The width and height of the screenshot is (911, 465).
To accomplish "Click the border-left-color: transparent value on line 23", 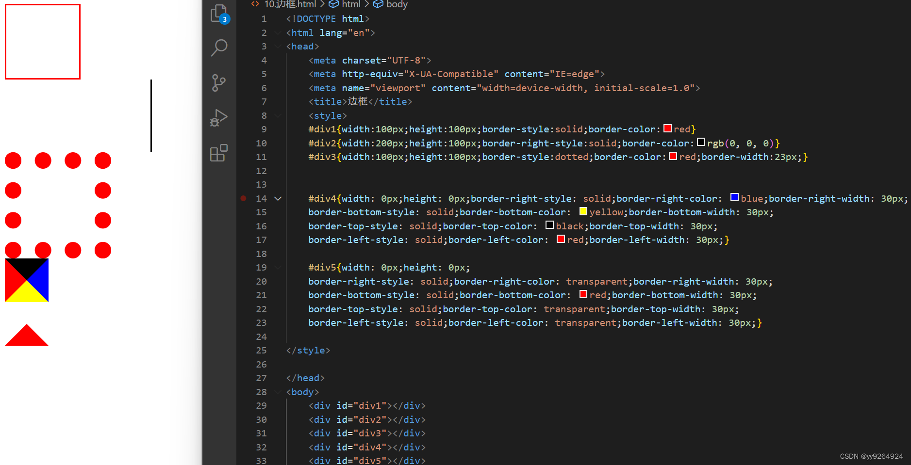I will (x=585, y=322).
